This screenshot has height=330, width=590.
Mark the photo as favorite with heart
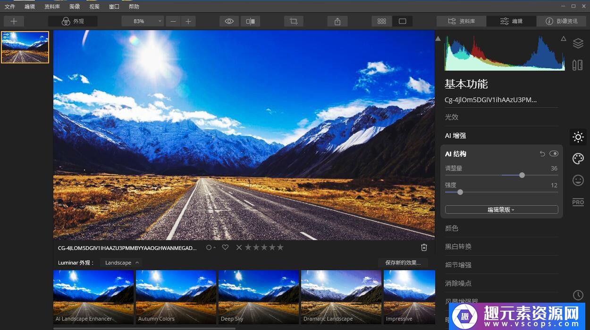click(225, 248)
